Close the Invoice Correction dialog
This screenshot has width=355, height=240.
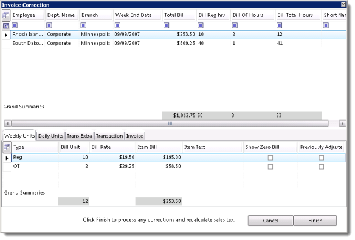click(343, 4)
